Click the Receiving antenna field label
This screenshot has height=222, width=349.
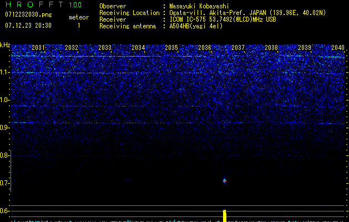pos(128,26)
